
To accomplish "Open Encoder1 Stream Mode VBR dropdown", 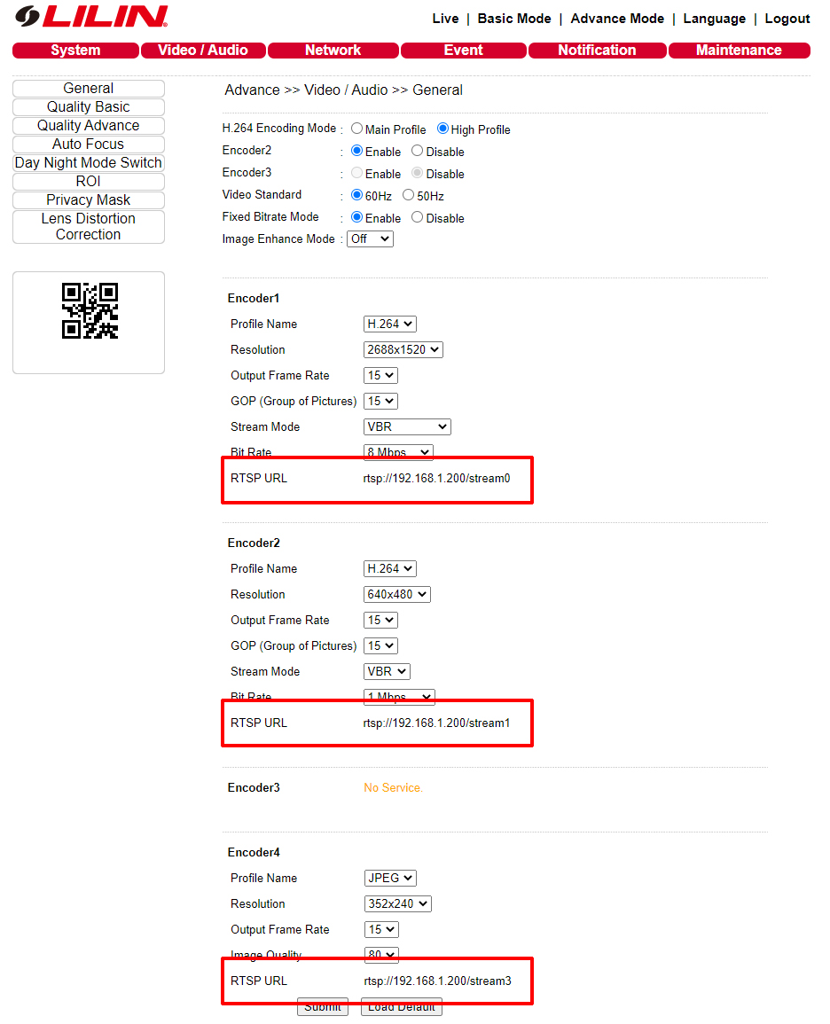I will tap(407, 427).
